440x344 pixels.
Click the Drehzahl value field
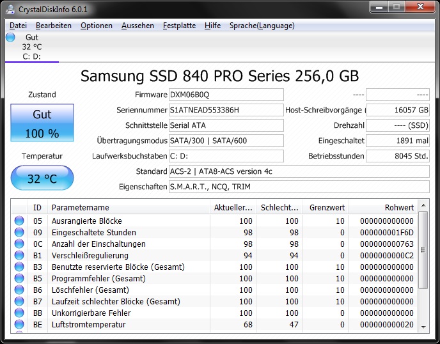[x=398, y=125]
